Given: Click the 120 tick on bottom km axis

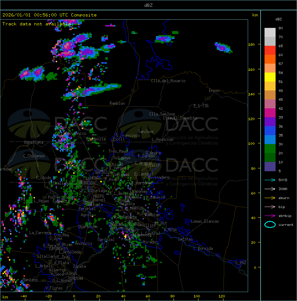Looking at the screenshot, I should (222, 296).
